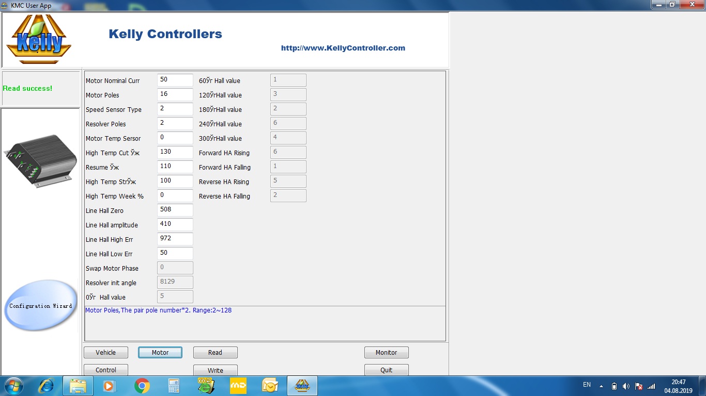Image resolution: width=706 pixels, height=396 pixels.
Task: Open the Windows Start menu
Action: point(13,386)
